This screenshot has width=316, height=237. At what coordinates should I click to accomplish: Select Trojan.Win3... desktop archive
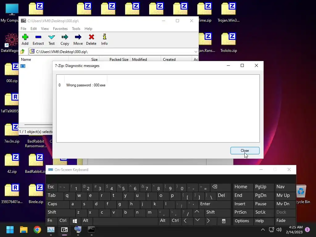point(229,12)
